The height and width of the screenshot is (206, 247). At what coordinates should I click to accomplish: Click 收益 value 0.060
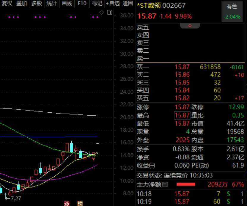182,165
